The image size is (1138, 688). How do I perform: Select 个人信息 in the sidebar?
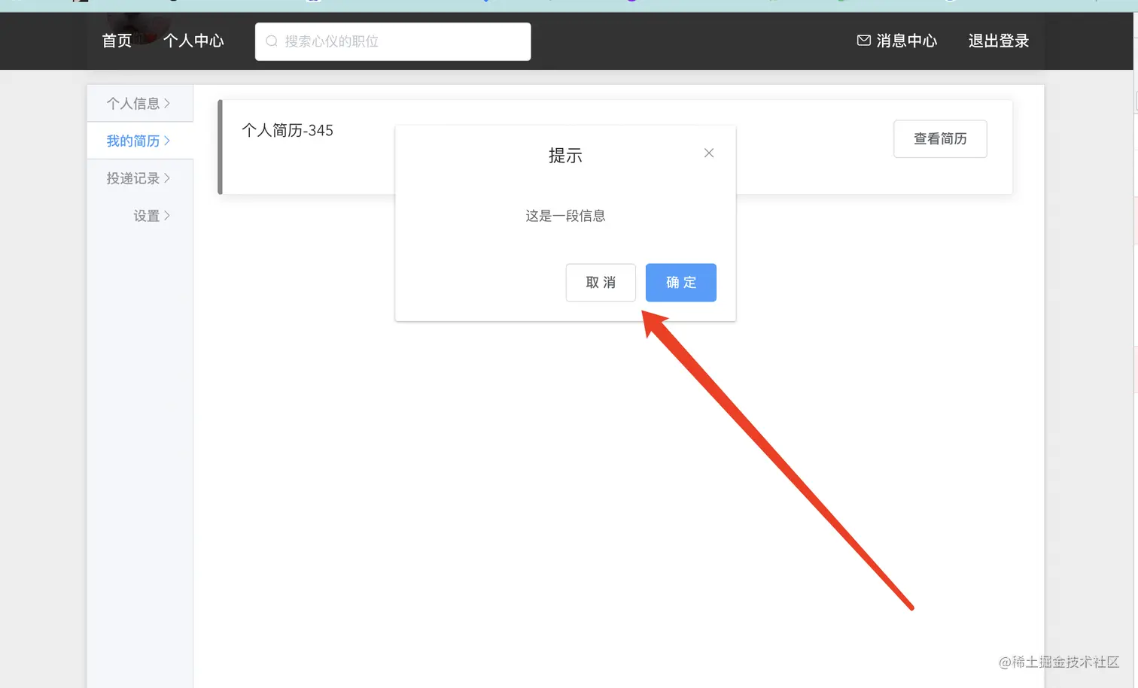point(135,103)
